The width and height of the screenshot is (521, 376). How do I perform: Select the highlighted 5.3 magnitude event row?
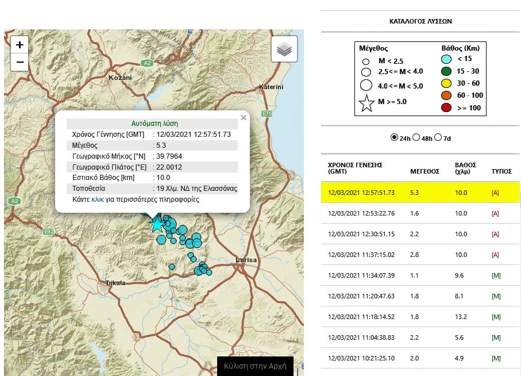(420, 193)
